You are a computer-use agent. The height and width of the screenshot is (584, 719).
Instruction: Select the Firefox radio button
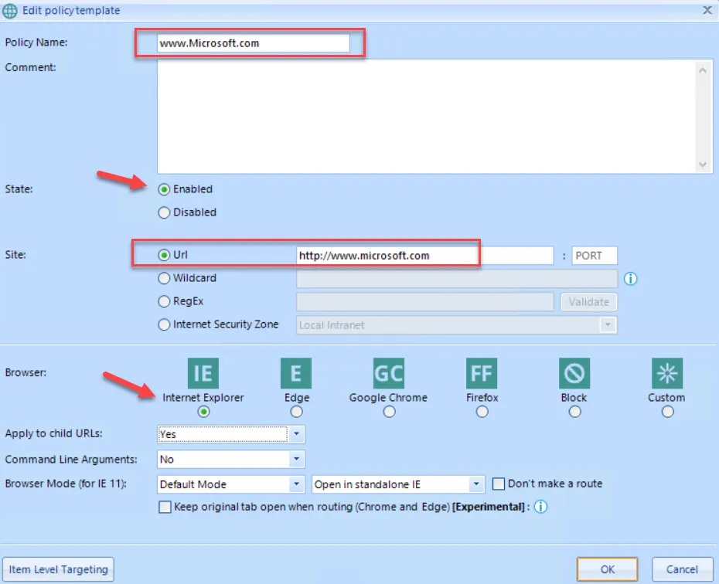pos(482,412)
